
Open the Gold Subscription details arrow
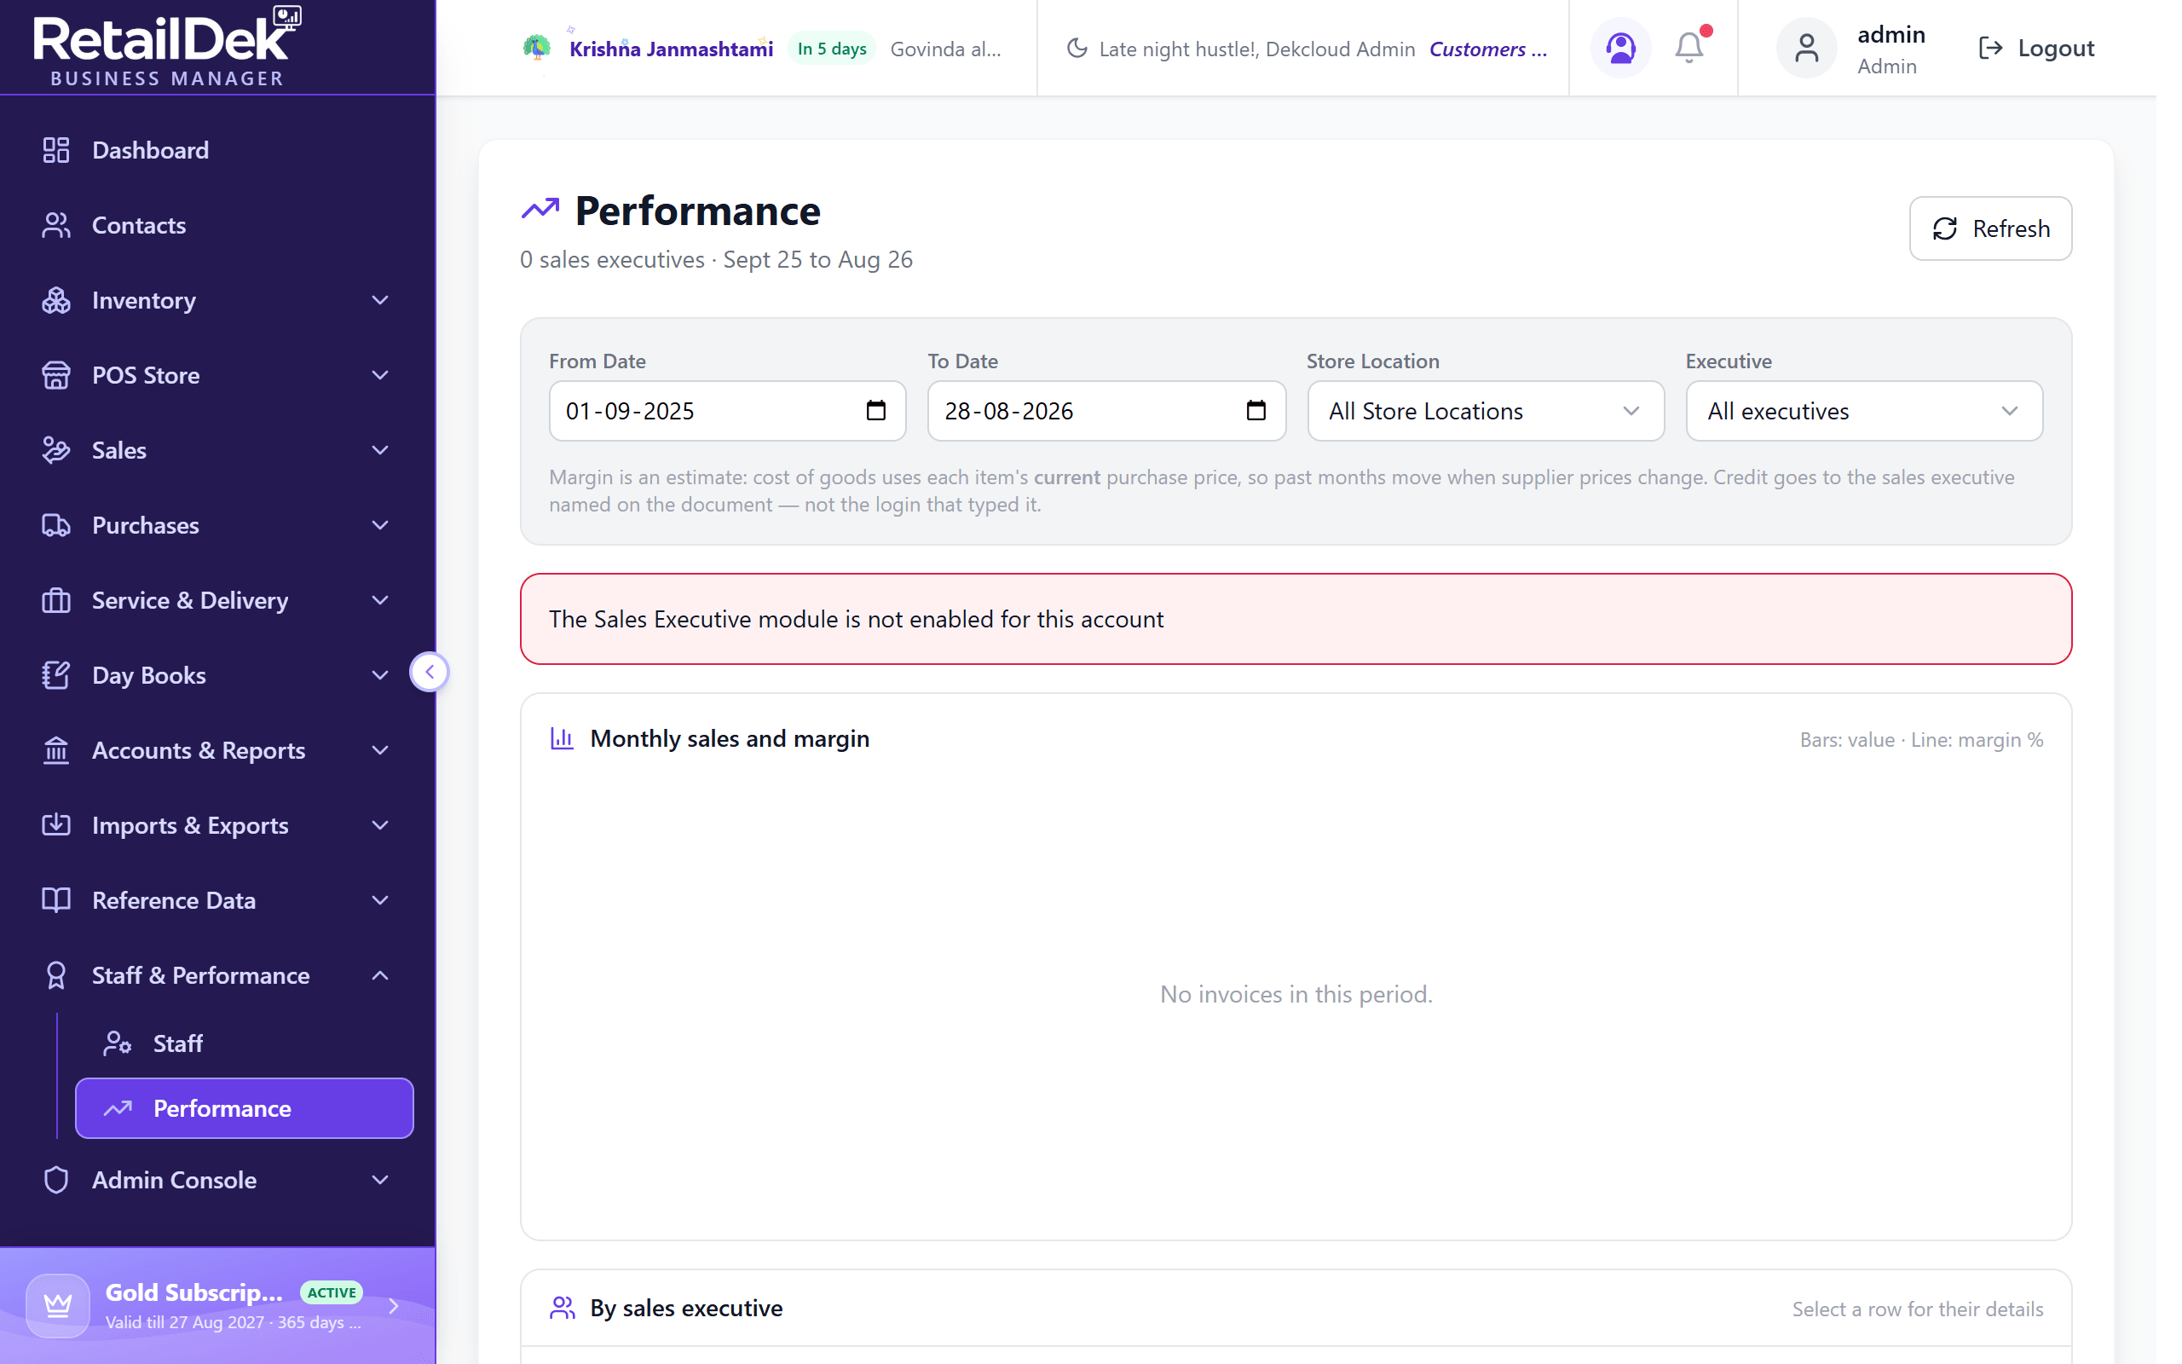(394, 1304)
